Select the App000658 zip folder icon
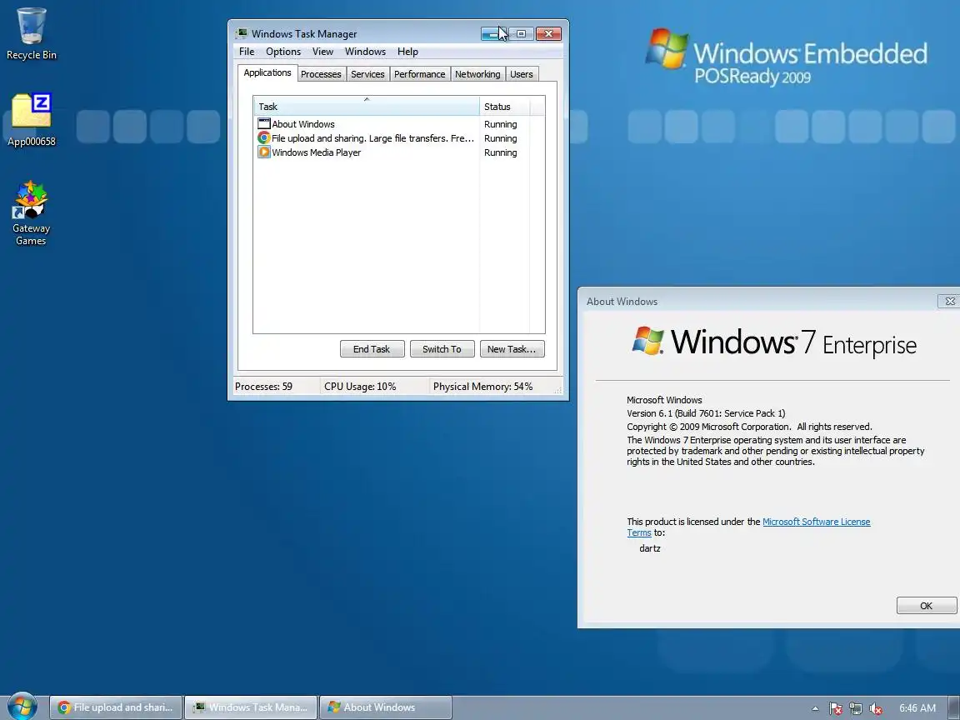The image size is (960, 720). pyautogui.click(x=31, y=119)
